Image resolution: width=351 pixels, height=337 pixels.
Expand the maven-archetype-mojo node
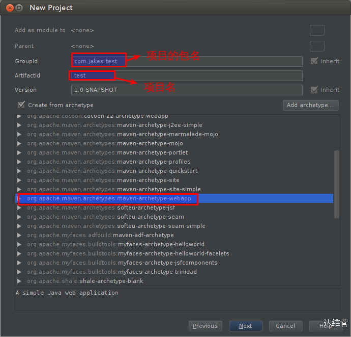tap(19, 143)
